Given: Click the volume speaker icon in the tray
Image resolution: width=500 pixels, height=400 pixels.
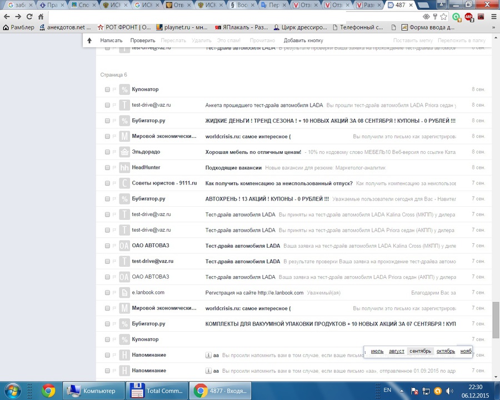Looking at the screenshot, I should 449,391.
